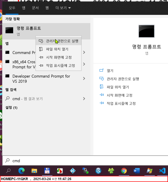The width and height of the screenshot is (168, 182).
Task: Click 열기 in the preview pane
Action: coord(110,71)
